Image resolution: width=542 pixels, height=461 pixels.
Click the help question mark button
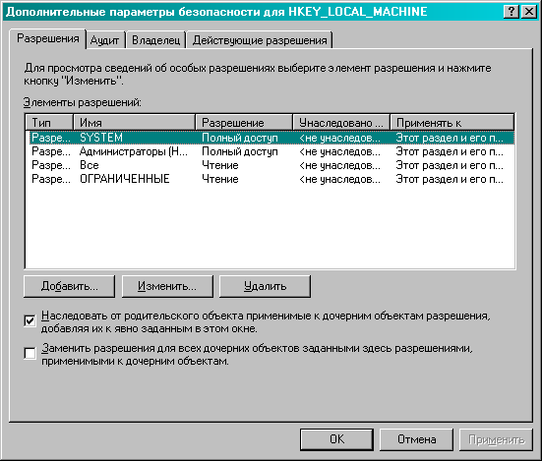pos(511,12)
